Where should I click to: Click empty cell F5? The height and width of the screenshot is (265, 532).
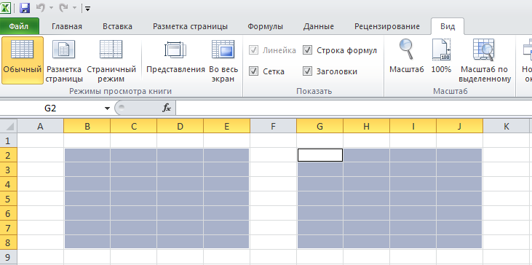coord(273,199)
